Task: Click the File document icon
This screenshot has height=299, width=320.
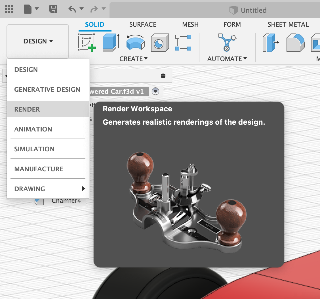Action: point(28,9)
